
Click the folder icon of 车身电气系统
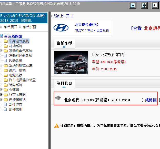6,41
